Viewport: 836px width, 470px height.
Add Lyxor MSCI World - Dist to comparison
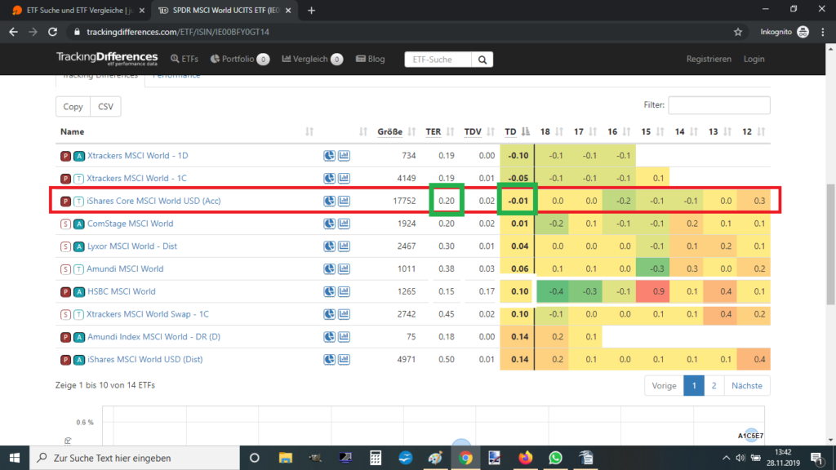(x=344, y=246)
